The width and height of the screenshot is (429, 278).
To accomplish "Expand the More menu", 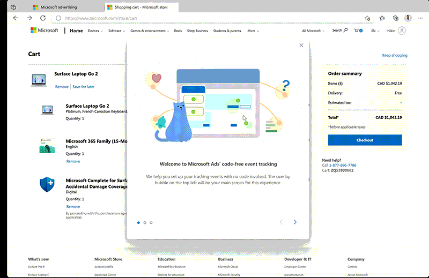I will pyautogui.click(x=253, y=31).
